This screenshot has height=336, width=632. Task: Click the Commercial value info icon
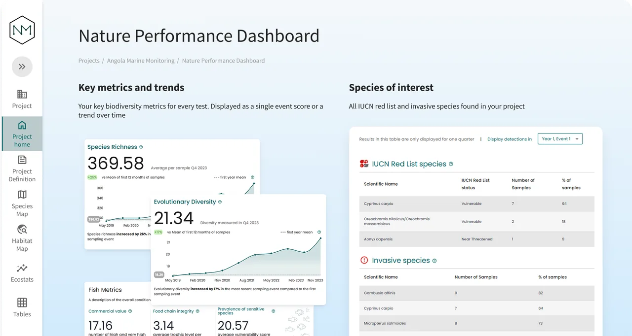pos(130,311)
